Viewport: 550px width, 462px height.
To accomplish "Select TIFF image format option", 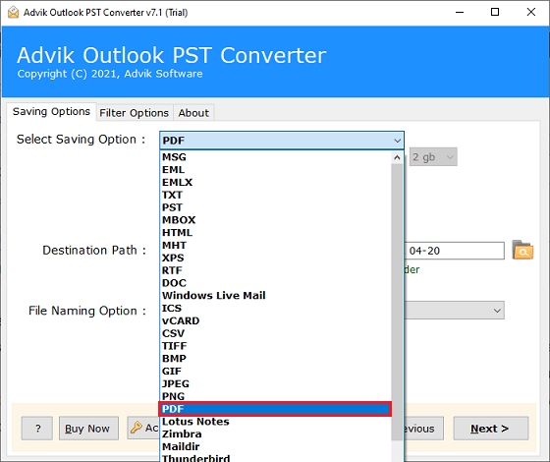I will pos(275,346).
